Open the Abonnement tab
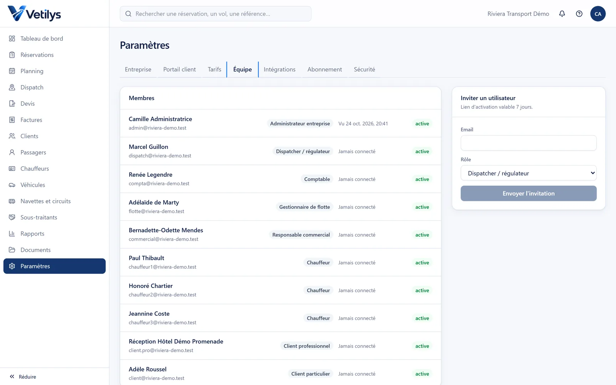 (325, 69)
